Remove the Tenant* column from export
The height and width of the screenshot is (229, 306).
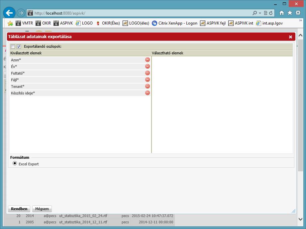click(148, 86)
